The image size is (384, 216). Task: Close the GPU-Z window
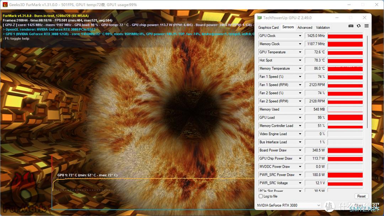click(x=364, y=18)
